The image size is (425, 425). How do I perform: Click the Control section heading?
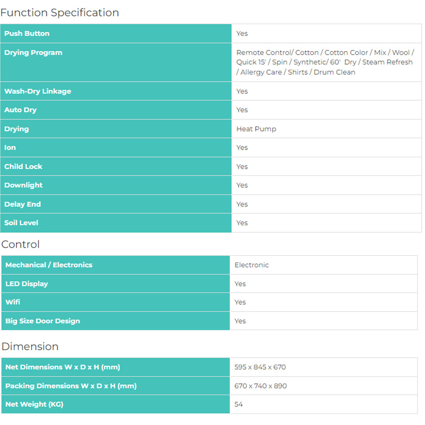click(20, 244)
